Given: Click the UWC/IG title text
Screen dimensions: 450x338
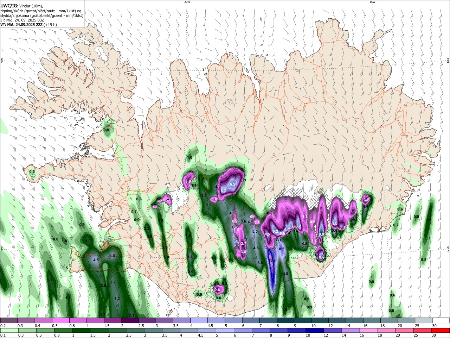Looking at the screenshot, I should click(8, 6).
